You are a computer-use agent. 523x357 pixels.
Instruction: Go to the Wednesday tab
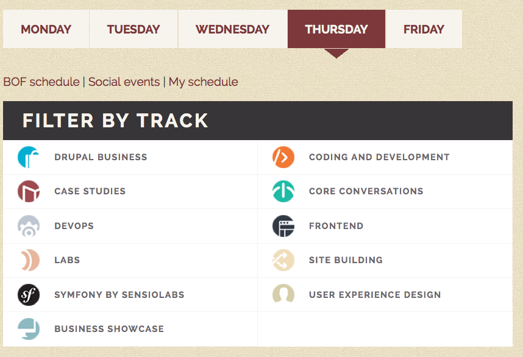pyautogui.click(x=232, y=29)
